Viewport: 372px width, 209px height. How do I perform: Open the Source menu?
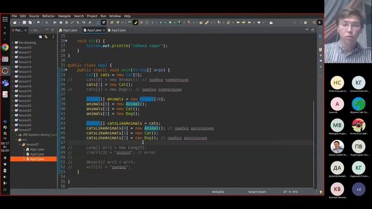pyautogui.click(x=34, y=16)
